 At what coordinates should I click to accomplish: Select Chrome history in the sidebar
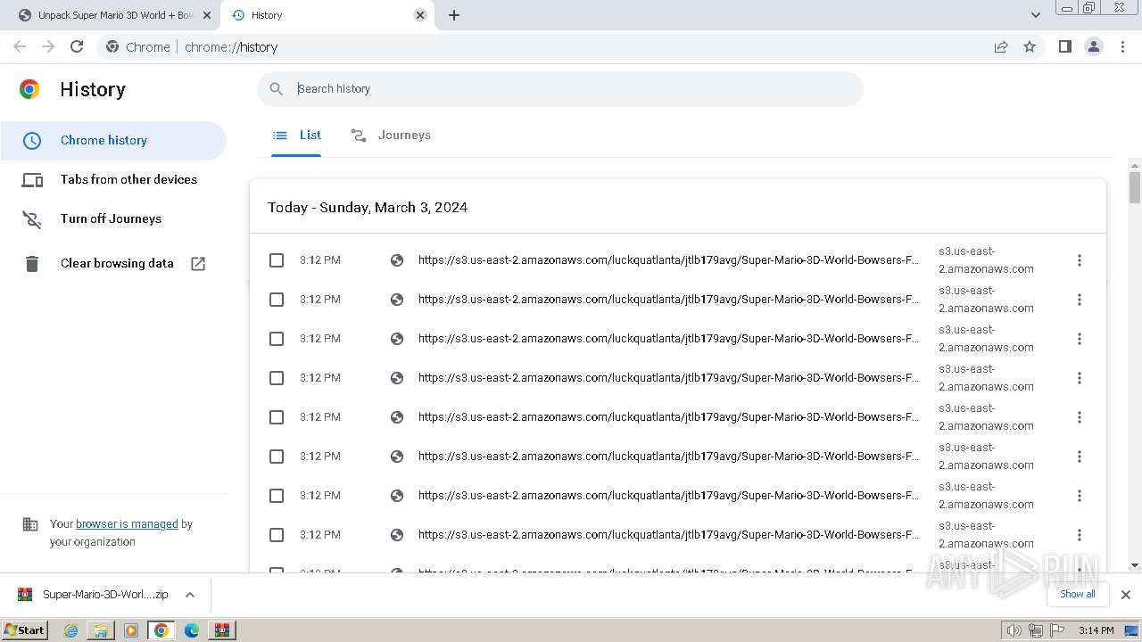click(112, 140)
